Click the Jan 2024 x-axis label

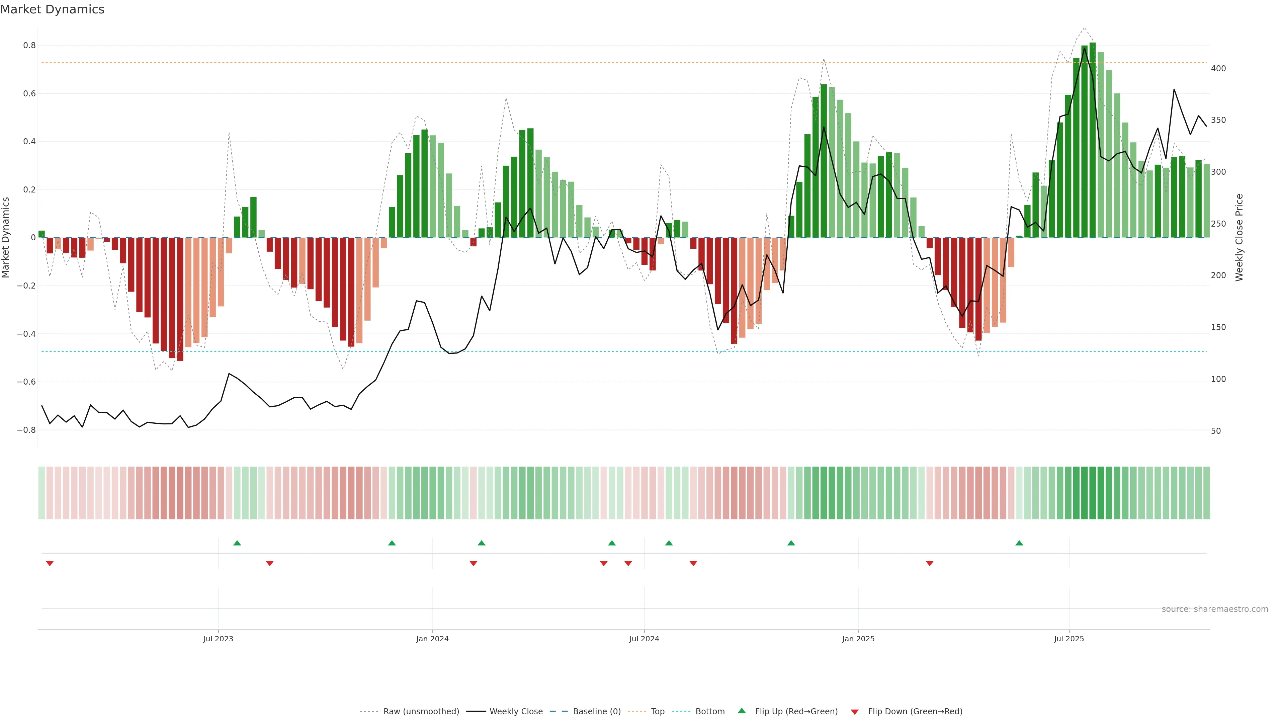click(432, 639)
